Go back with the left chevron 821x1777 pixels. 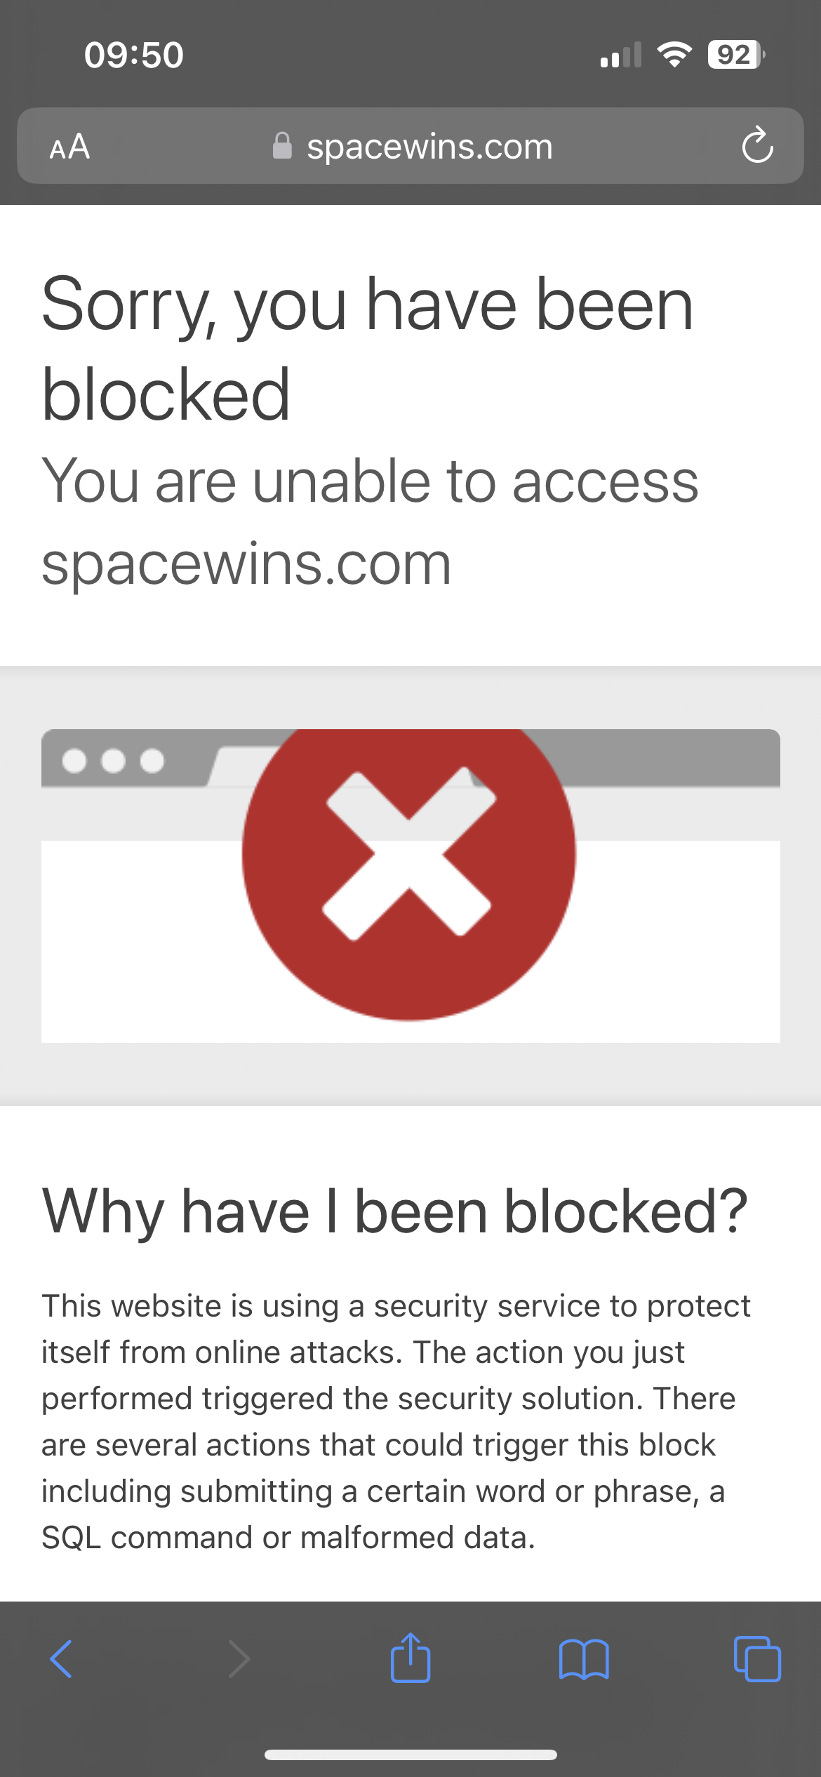pos(61,1659)
